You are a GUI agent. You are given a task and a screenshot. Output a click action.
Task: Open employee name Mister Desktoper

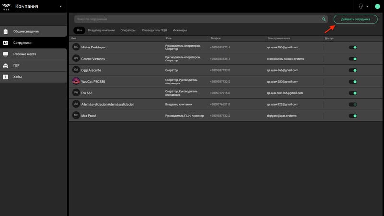click(93, 47)
